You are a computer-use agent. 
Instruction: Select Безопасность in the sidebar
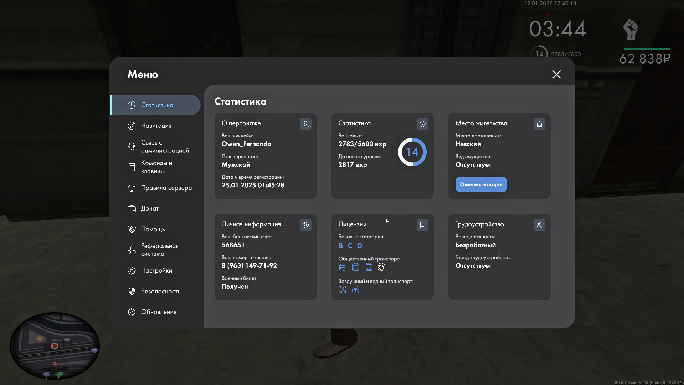pyautogui.click(x=160, y=291)
